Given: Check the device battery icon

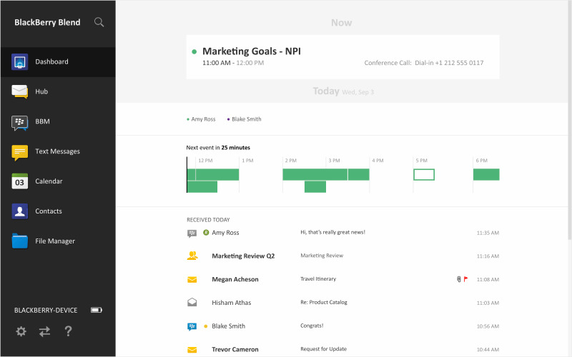Looking at the screenshot, I should click(x=97, y=310).
